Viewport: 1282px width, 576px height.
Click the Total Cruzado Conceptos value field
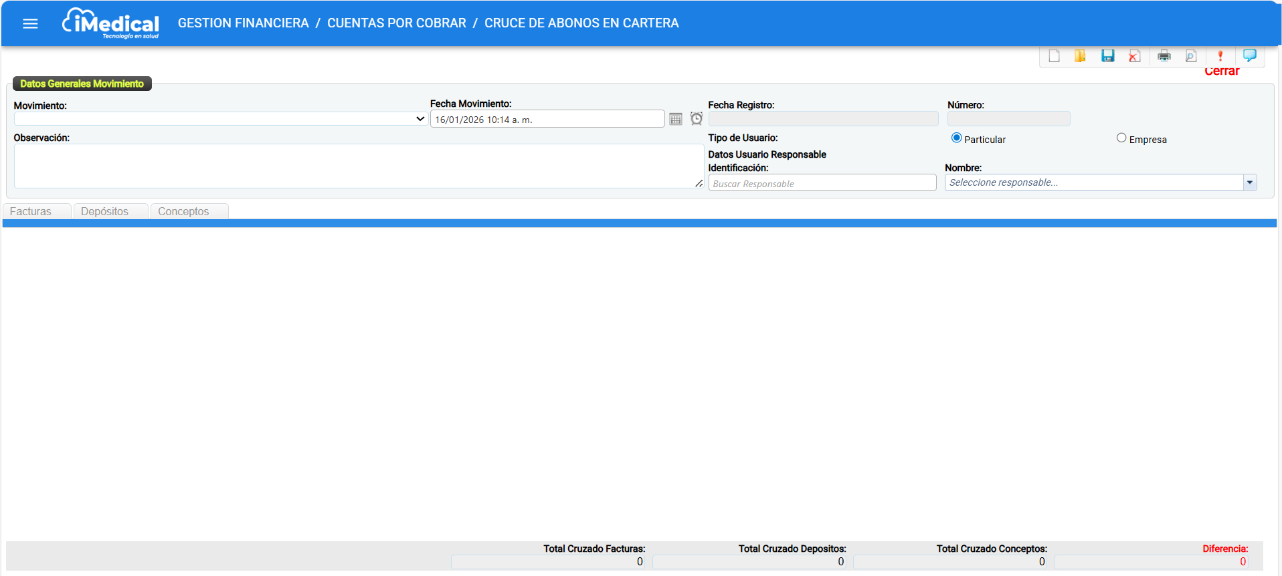(x=950, y=562)
